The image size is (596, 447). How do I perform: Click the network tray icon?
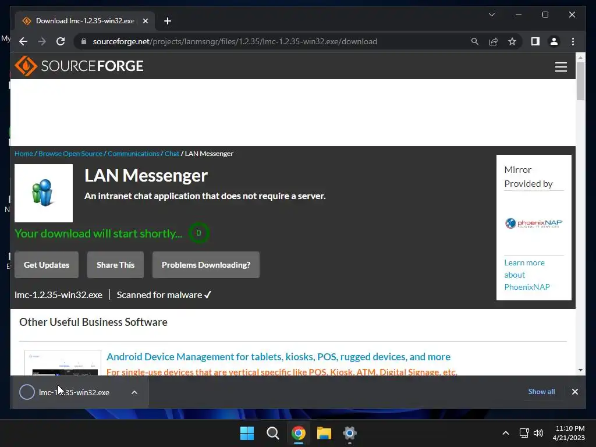point(524,433)
